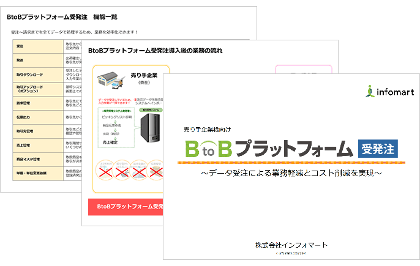Click the 納品伝票作成 step text
Screen dimensions: 420x266
pos(111,125)
